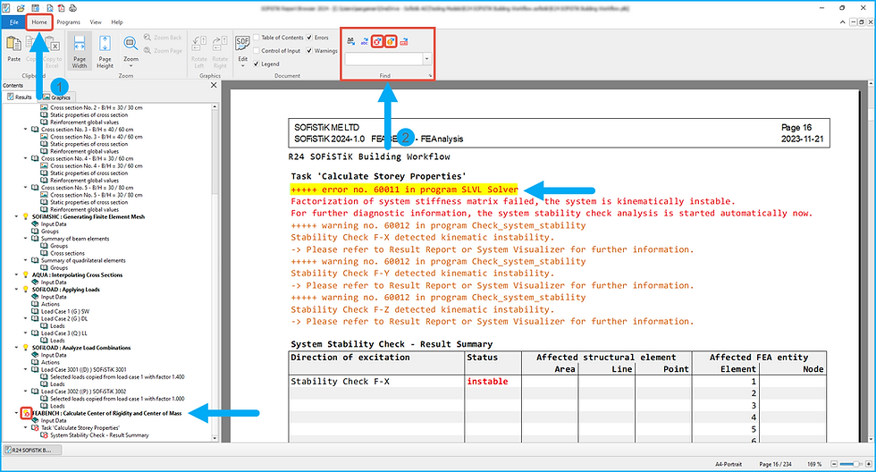
Task: Collapse the SOFiMSHC Generating Finite Element Mesh node
Action: [16, 216]
